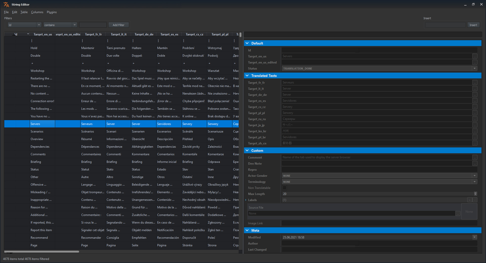Click the String Editor translation logo icon
Screen dimensions: 486x263
[6, 4]
